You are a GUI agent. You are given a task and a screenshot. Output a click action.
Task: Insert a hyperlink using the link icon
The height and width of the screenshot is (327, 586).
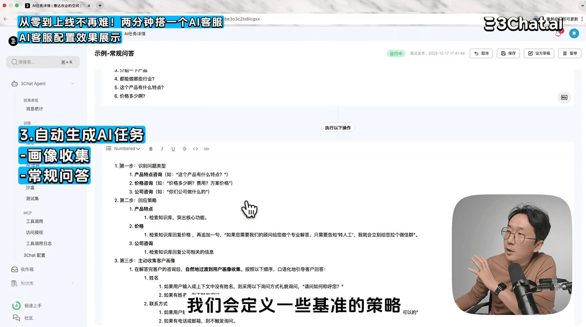click(206, 149)
